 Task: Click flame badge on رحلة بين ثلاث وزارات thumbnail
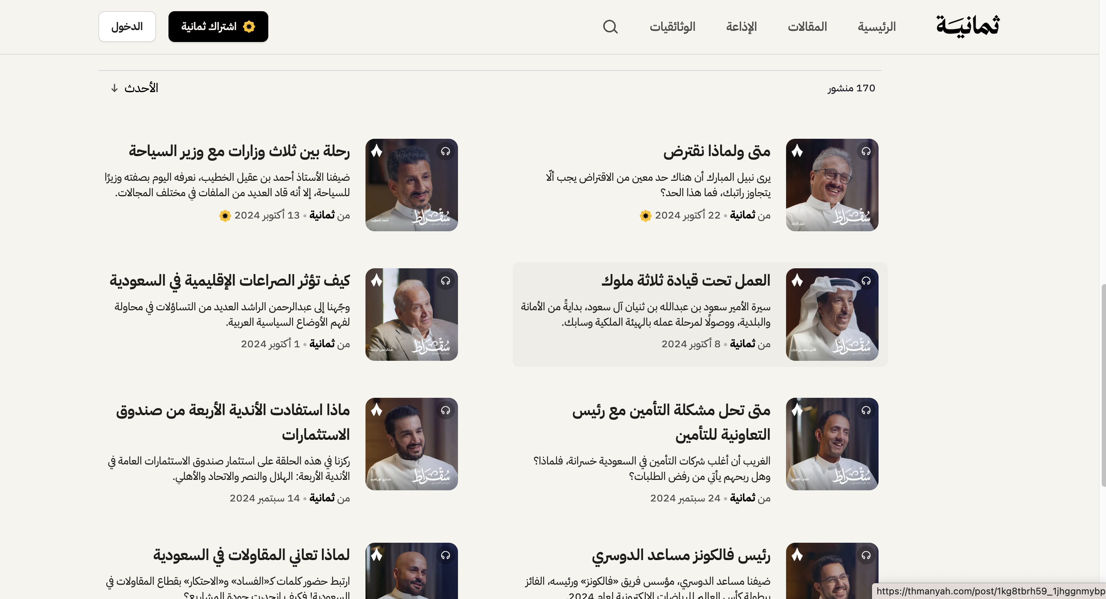click(x=377, y=151)
